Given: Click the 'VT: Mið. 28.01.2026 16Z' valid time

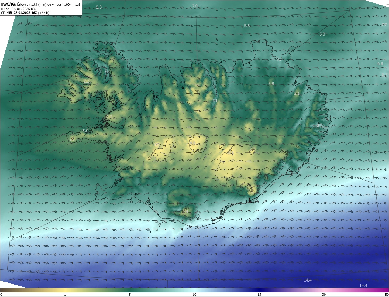Looking at the screenshot, I should [19, 13].
